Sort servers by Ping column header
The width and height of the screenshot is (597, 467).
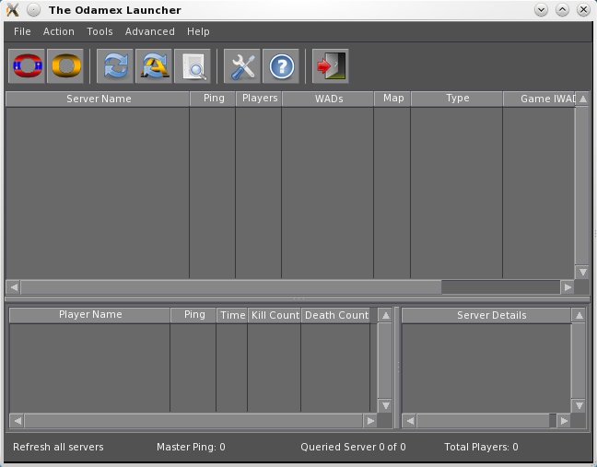tap(212, 99)
